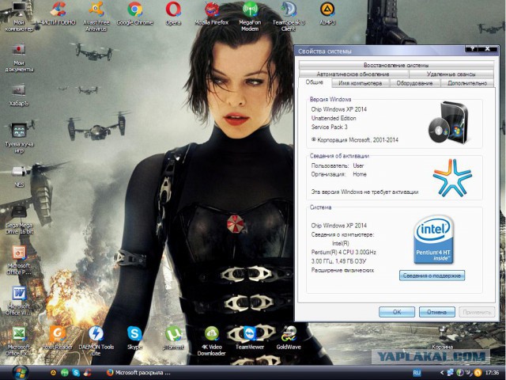Open Skype desktop shortcut

[134, 338]
